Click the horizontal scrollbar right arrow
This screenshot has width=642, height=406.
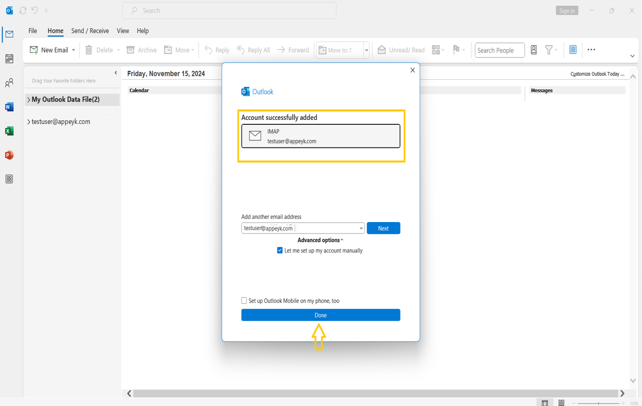[622, 393]
